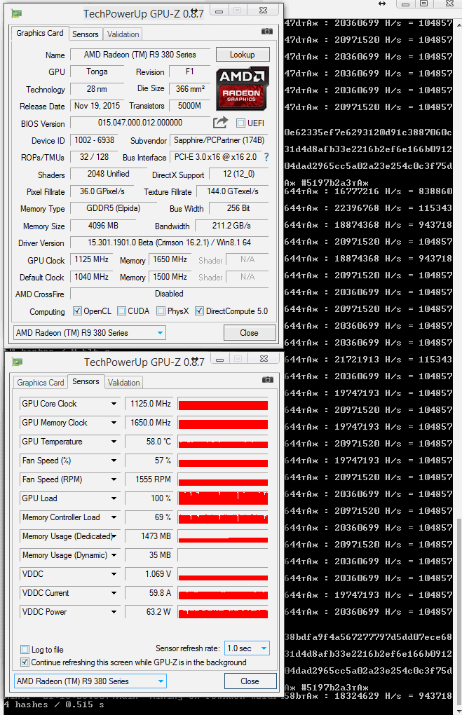Switch to Validation tab in upper window
Image resolution: width=462 pixels, height=715 pixels.
pos(123,34)
